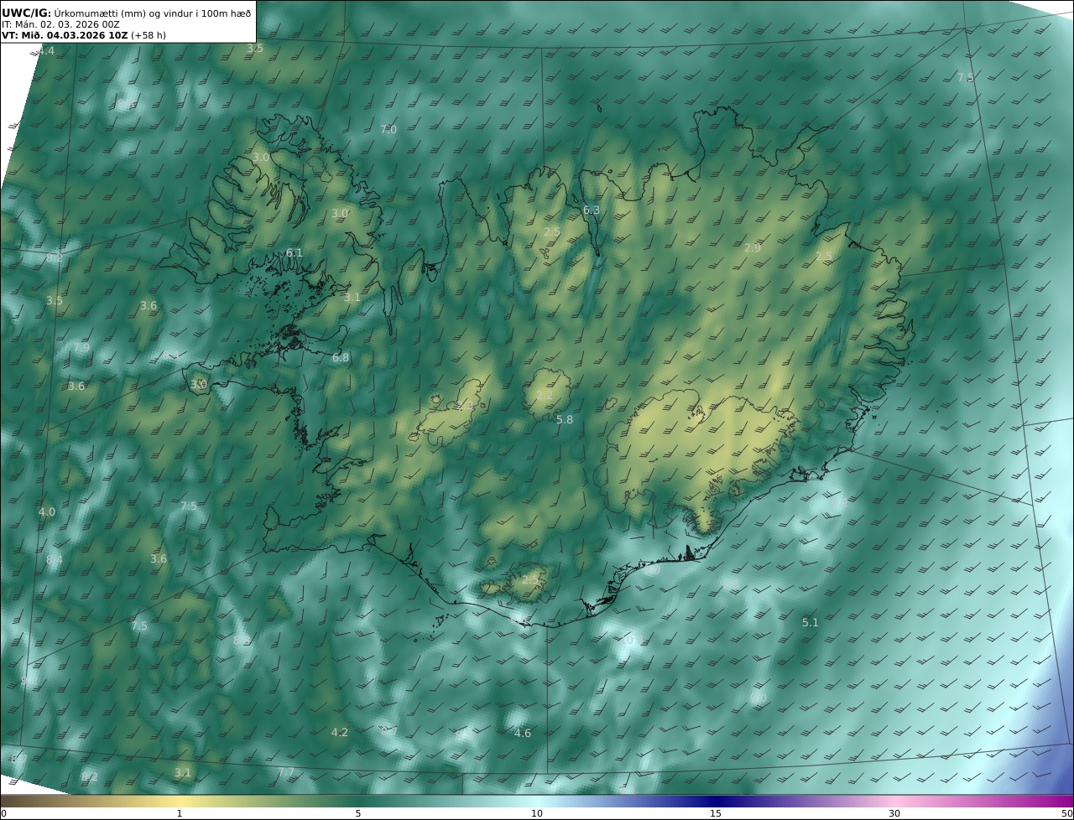1074x820 pixels.
Task: Click the map value "6.8"
Action: tap(341, 358)
